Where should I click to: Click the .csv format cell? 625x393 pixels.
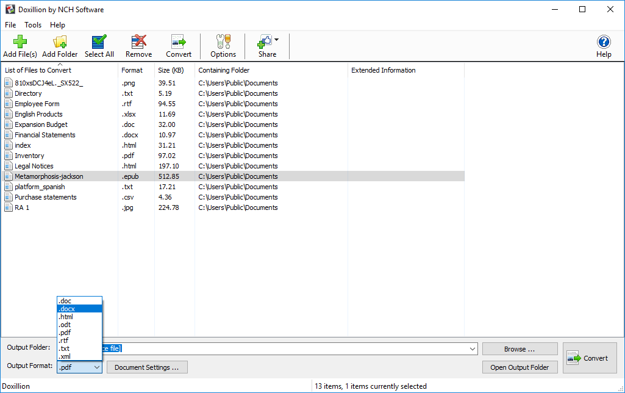[x=128, y=197]
